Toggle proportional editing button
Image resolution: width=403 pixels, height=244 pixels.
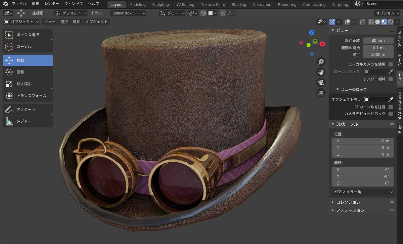pos(223,13)
